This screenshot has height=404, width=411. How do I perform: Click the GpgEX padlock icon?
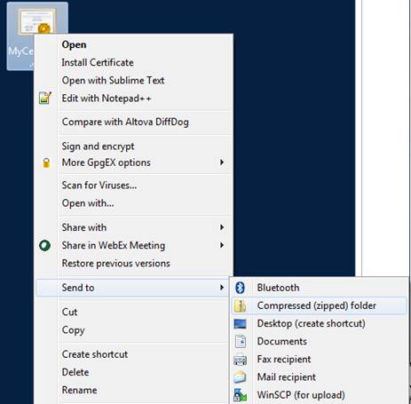coord(46,162)
